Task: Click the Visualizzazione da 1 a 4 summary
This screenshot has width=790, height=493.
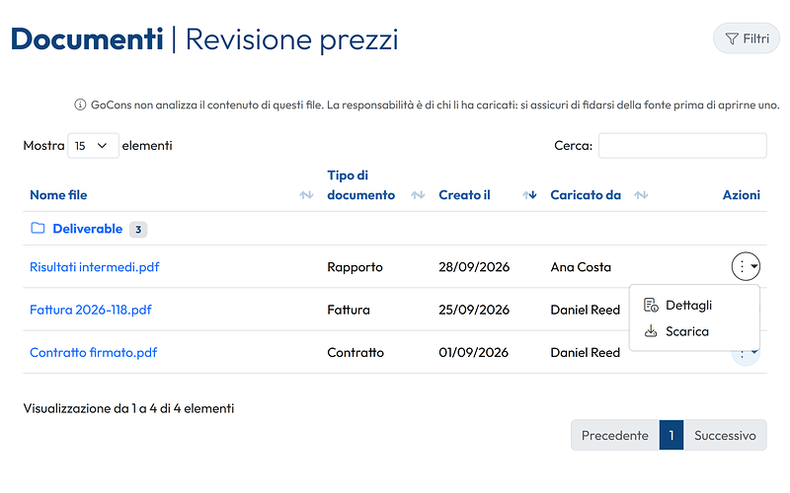Action: (x=128, y=408)
